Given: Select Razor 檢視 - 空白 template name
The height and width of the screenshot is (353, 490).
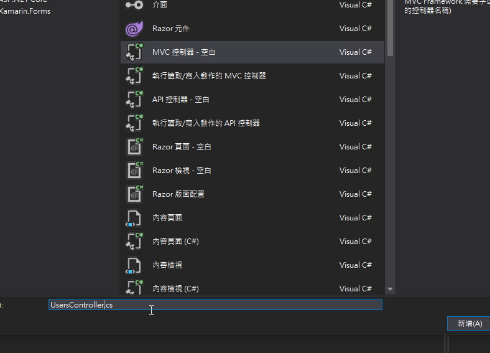Looking at the screenshot, I should 182,171.
